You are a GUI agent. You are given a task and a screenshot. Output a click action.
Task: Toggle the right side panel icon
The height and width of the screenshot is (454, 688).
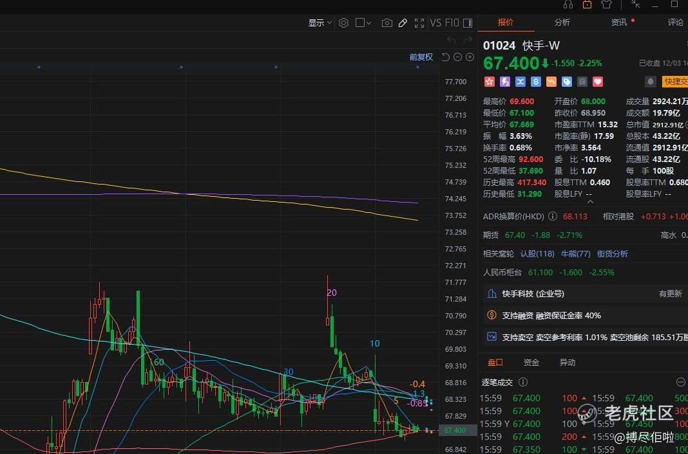pos(468,23)
